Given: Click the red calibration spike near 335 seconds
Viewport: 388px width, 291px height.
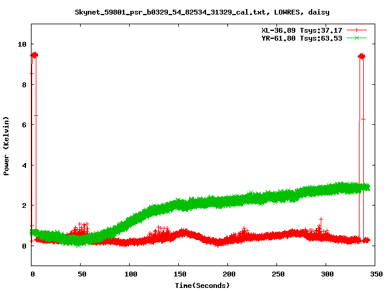Looking at the screenshot, I should (361, 56).
